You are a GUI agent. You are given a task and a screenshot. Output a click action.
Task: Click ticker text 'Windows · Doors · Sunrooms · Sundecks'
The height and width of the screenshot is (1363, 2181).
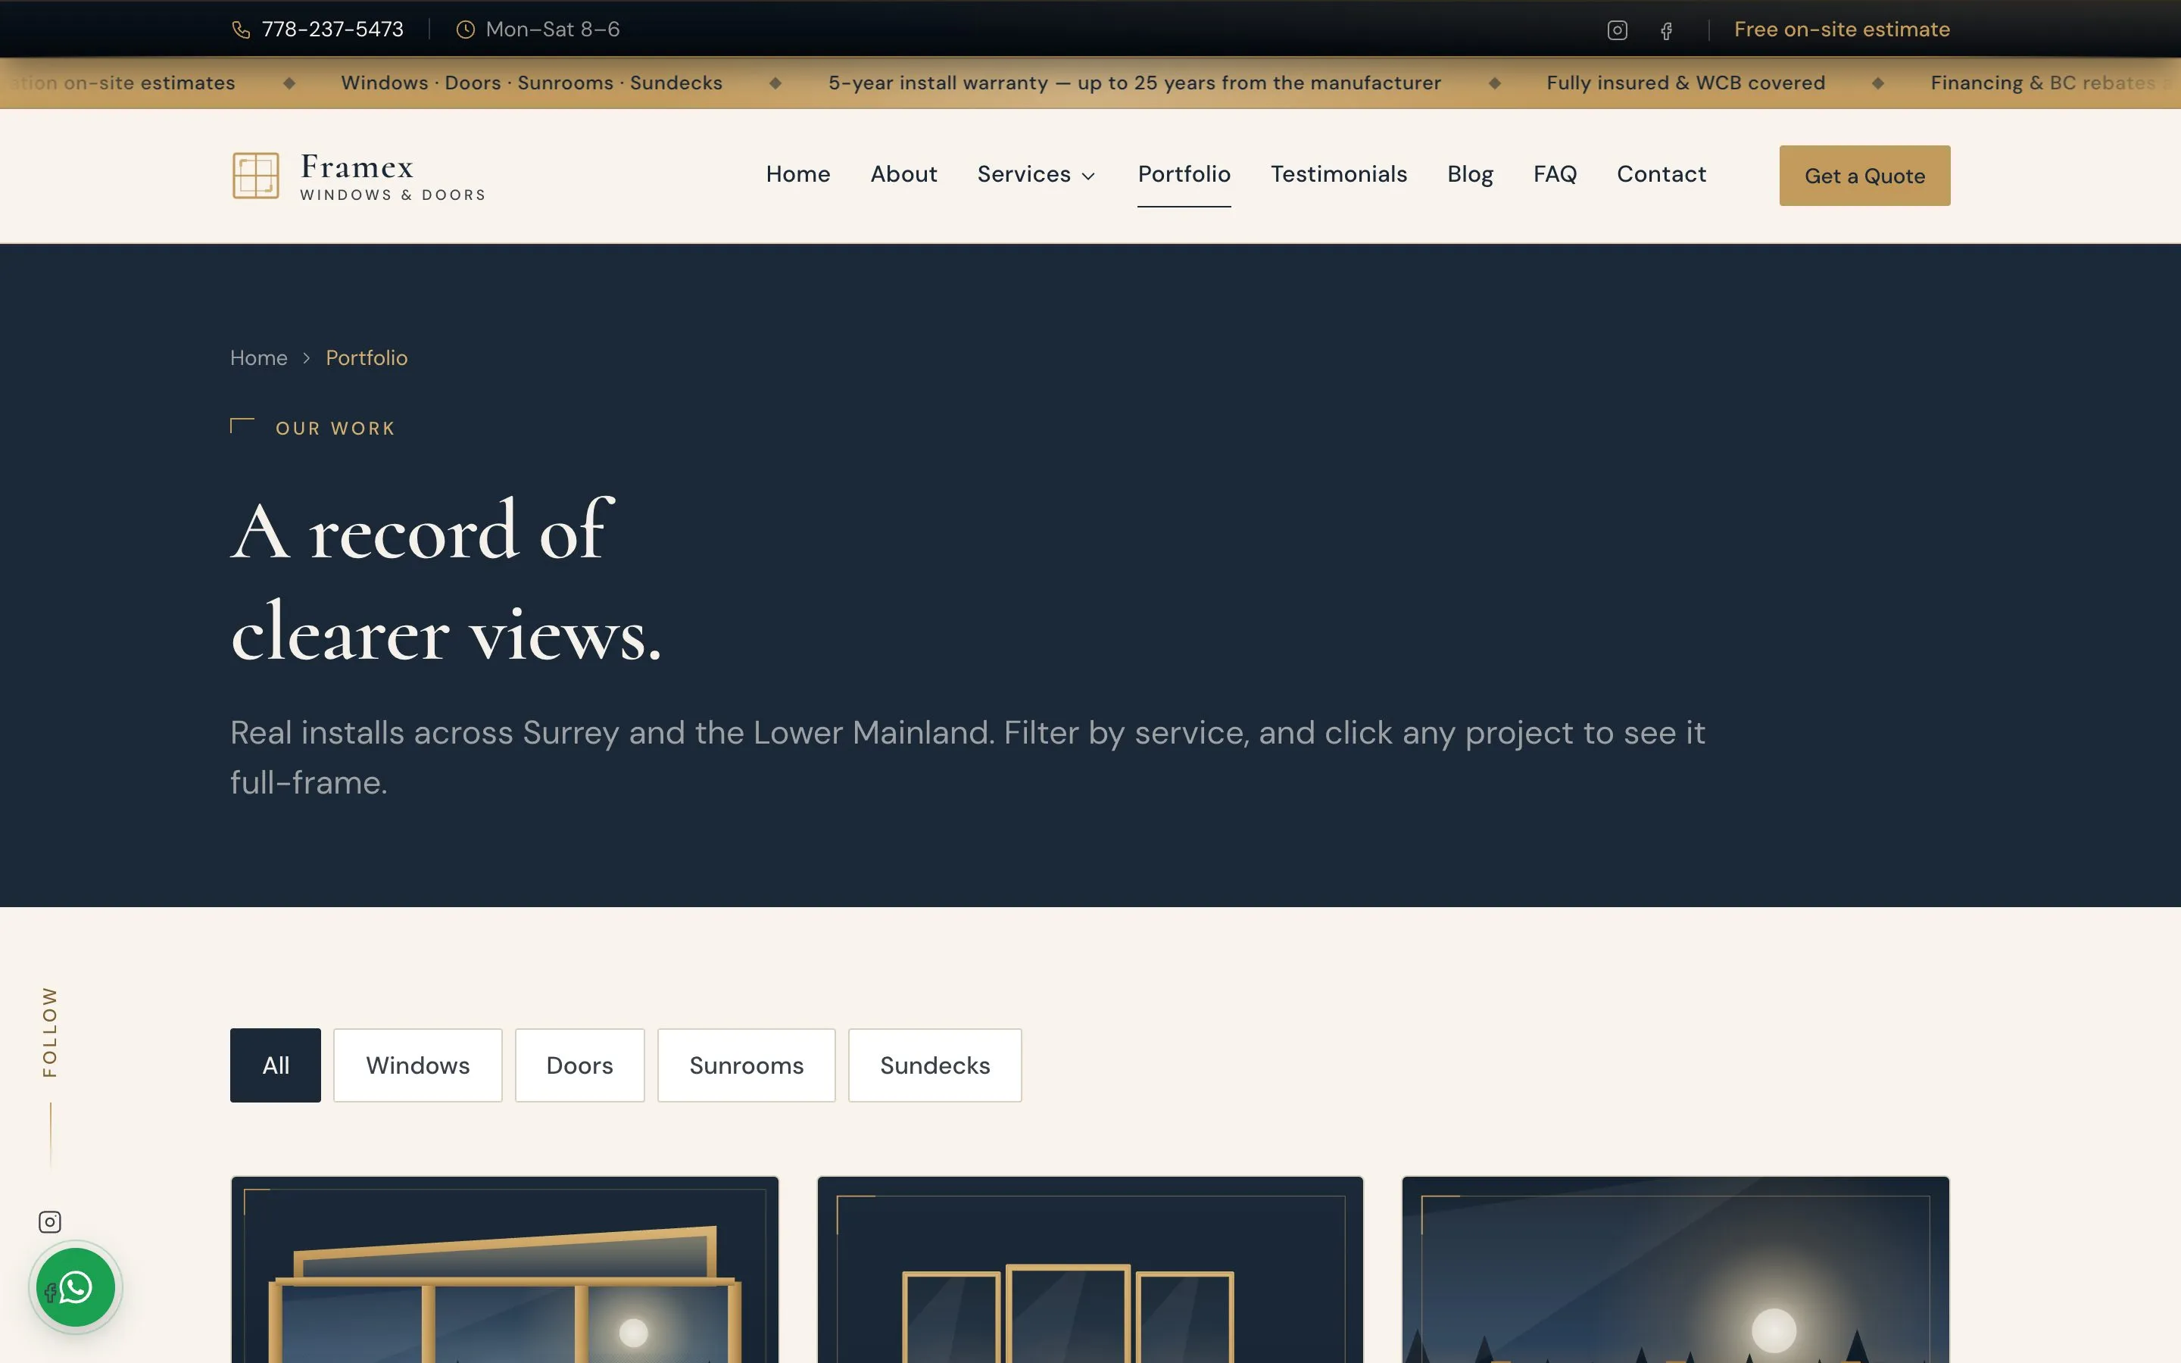[532, 83]
